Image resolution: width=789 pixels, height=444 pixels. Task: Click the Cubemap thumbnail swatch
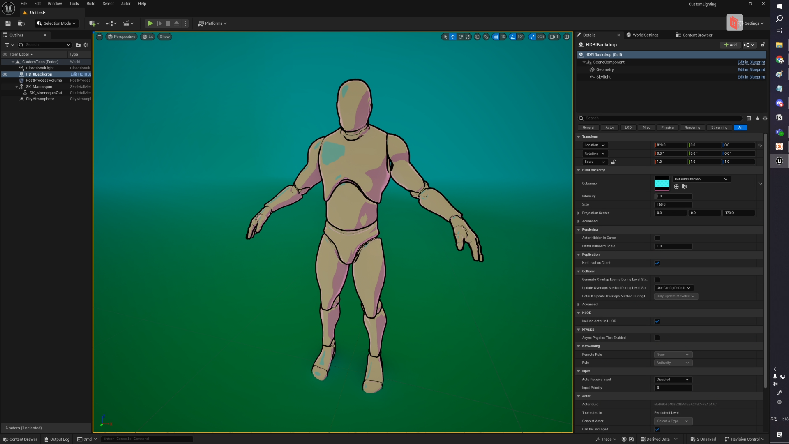(x=662, y=183)
